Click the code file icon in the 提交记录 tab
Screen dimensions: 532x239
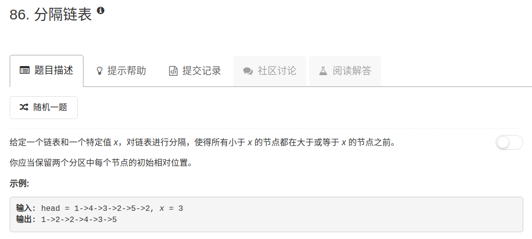click(x=173, y=71)
